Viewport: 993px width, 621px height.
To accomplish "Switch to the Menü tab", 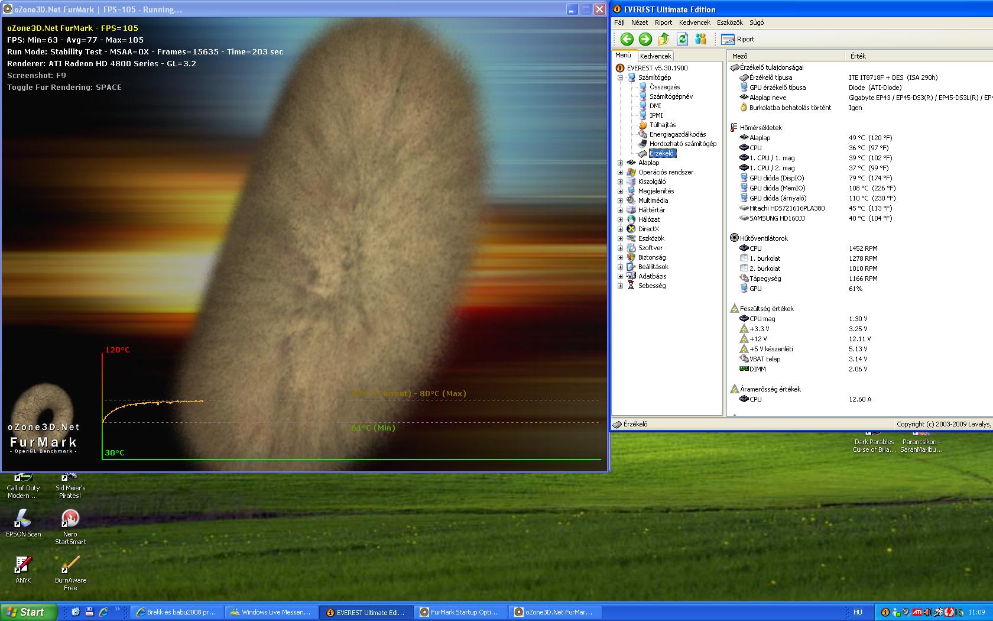I will [623, 55].
